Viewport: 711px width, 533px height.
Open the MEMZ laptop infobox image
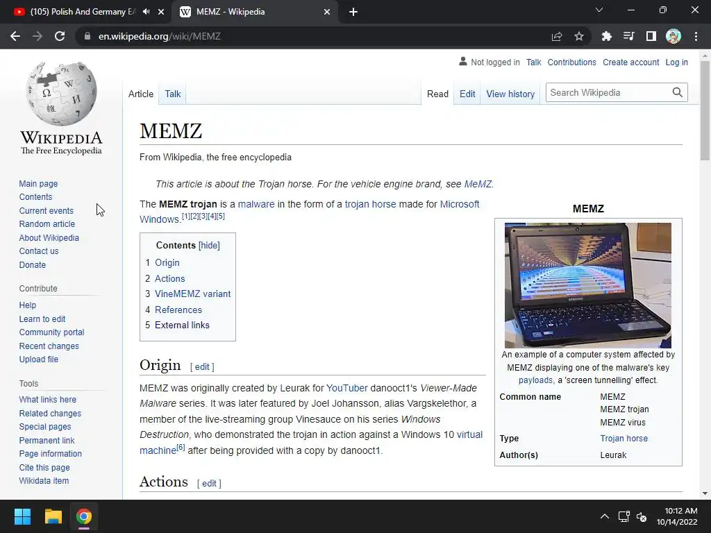pos(587,285)
